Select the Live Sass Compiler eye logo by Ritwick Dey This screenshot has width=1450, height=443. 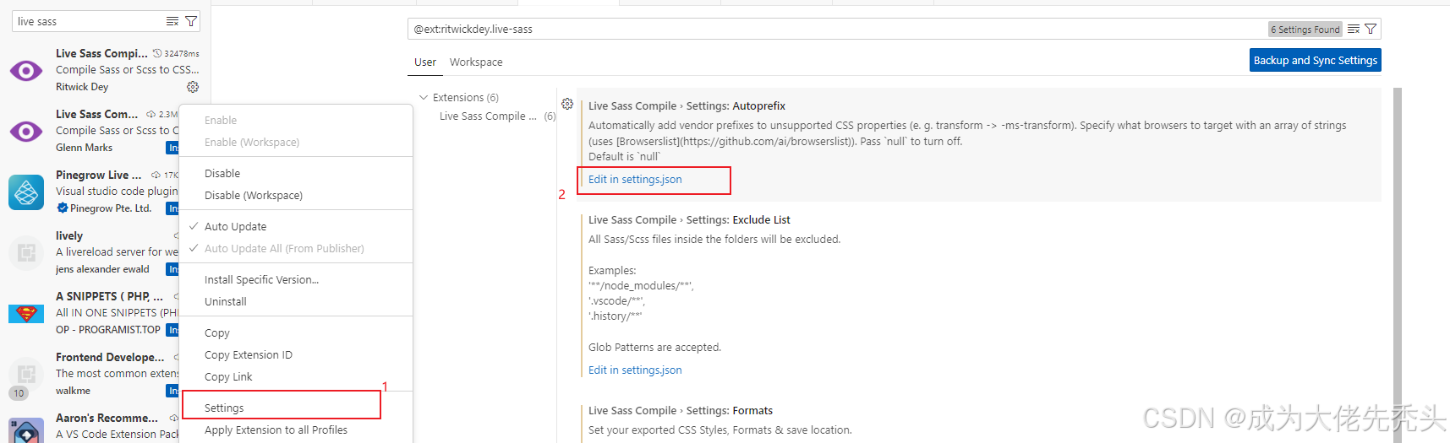tap(26, 71)
